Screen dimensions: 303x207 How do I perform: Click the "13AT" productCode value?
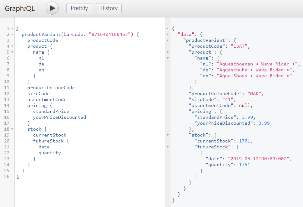tap(239, 46)
